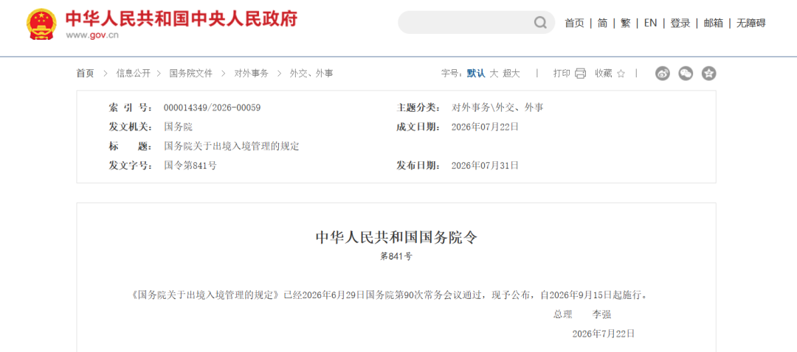Open 对外事务 breadcrumb item
The width and height of the screenshot is (797, 352).
pyautogui.click(x=251, y=74)
